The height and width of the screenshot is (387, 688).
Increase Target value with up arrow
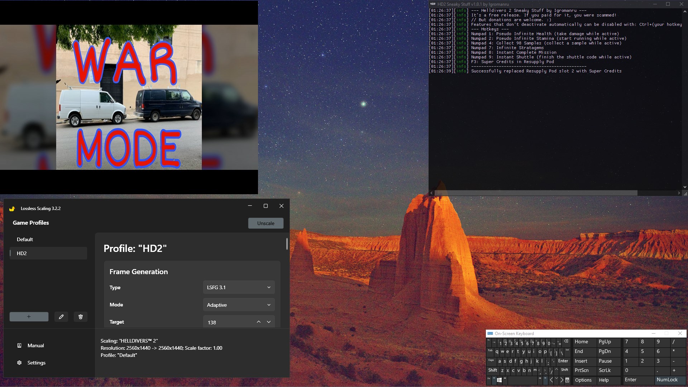(x=259, y=322)
